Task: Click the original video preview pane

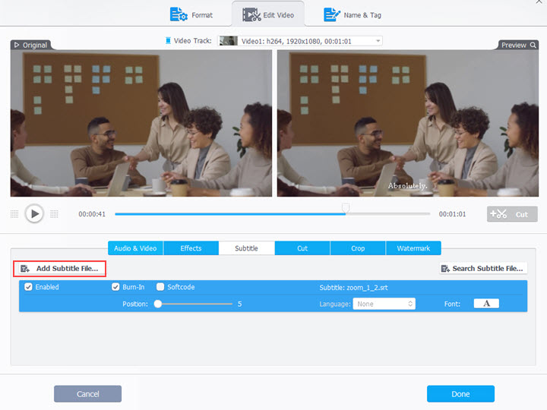Action: point(141,123)
